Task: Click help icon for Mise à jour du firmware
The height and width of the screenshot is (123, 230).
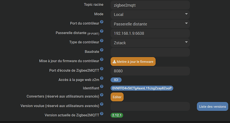Action: [102, 59]
